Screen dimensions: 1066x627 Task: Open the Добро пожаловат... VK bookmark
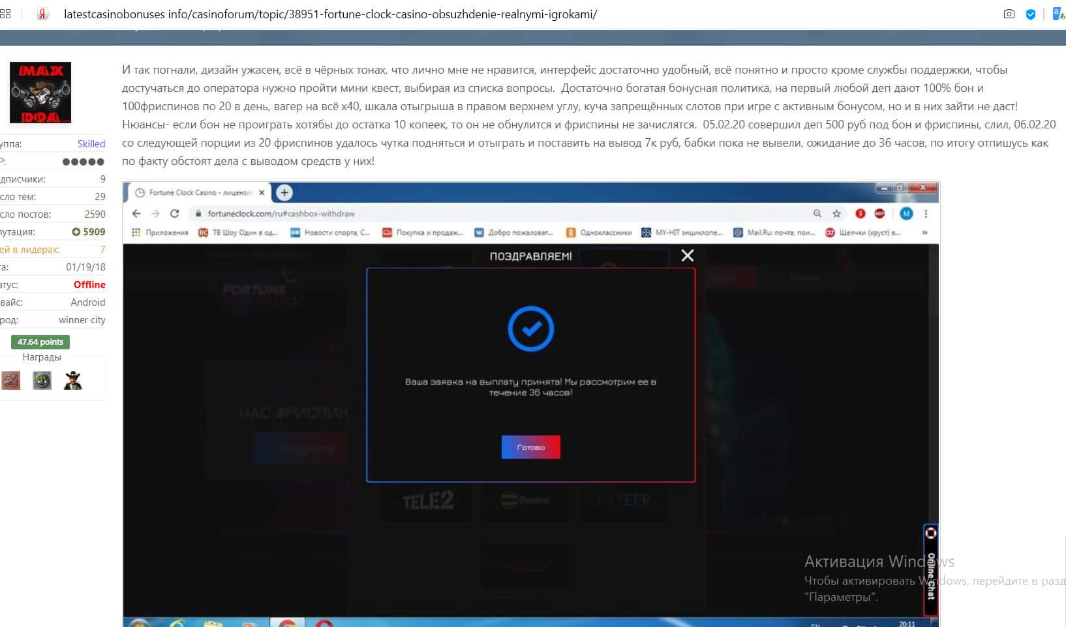[513, 232]
